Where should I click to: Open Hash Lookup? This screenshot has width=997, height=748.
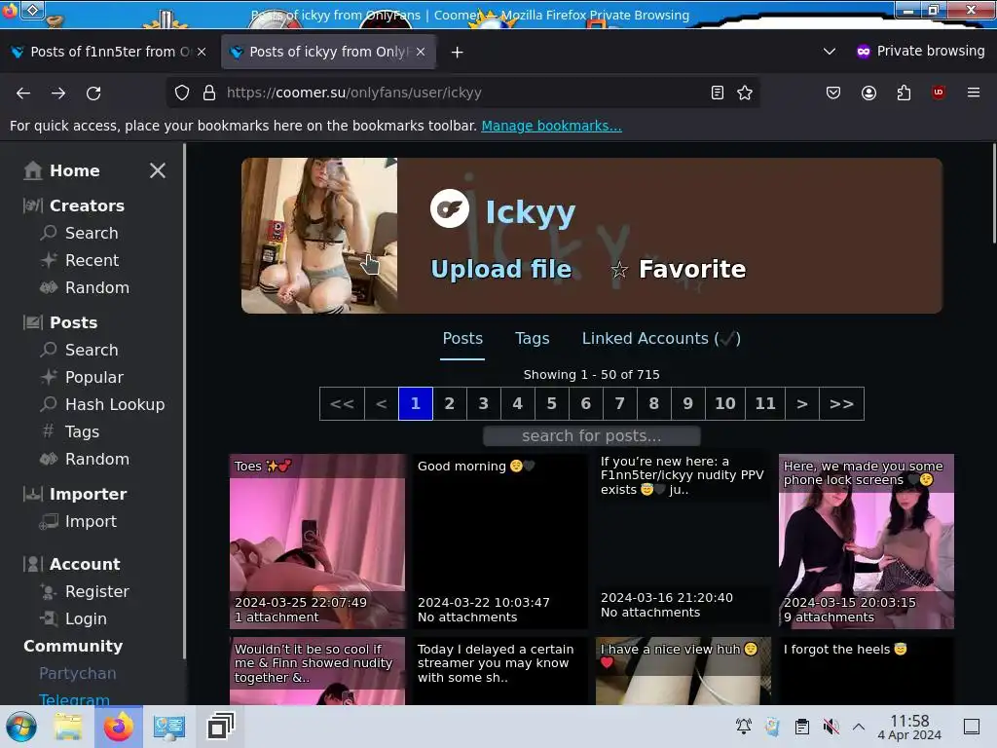tap(102, 404)
